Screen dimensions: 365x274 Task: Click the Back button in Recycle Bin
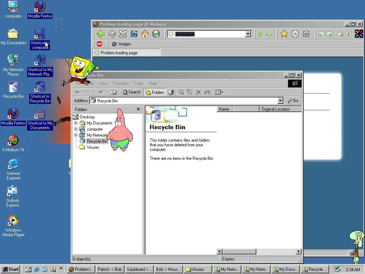tap(83, 92)
